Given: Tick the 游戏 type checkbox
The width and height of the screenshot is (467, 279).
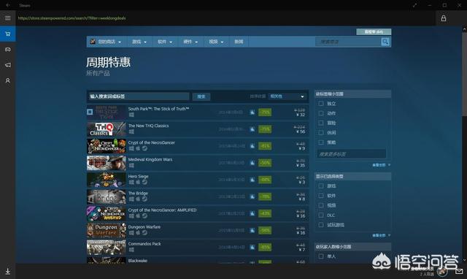Looking at the screenshot, I should pyautogui.click(x=321, y=186).
